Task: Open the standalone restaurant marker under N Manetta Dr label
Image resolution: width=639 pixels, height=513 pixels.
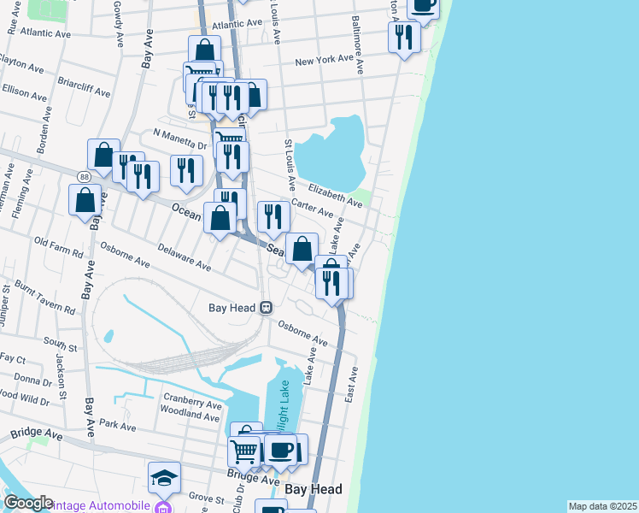Action: point(186,171)
